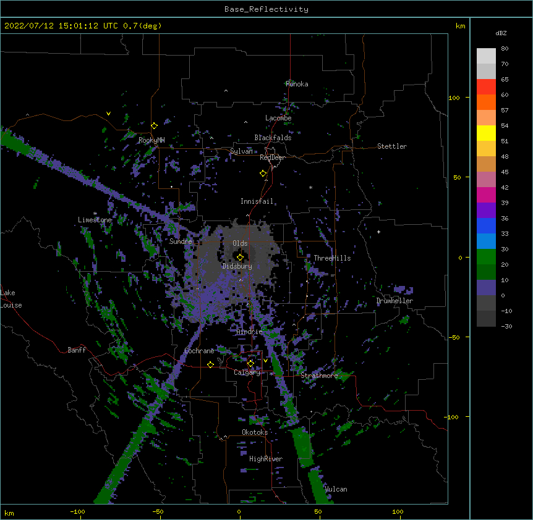This screenshot has height=520, width=533.
Task: Click the Banff town label
Action: 77,350
